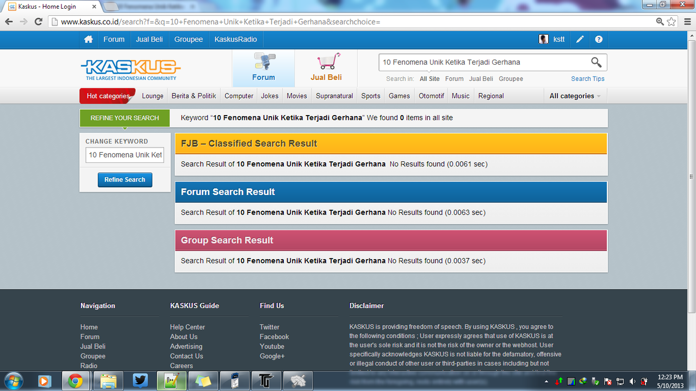Click the Safely Remove Hardware tray icon
696x391 pixels.
[595, 381]
